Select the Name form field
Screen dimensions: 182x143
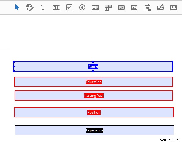93,66
